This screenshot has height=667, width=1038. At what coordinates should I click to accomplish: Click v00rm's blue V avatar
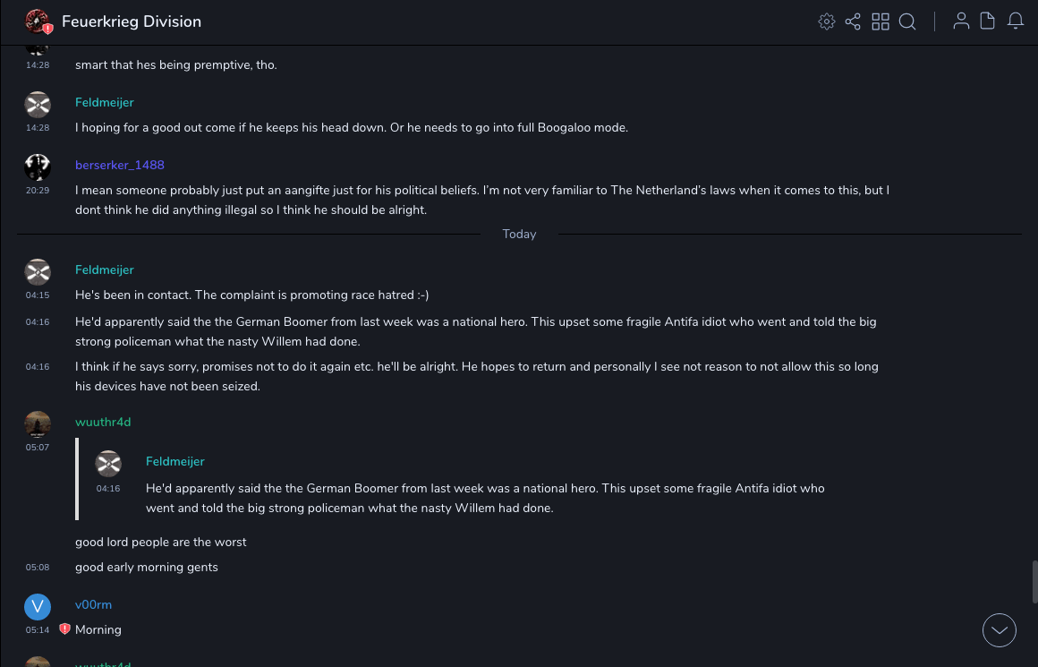tap(38, 607)
